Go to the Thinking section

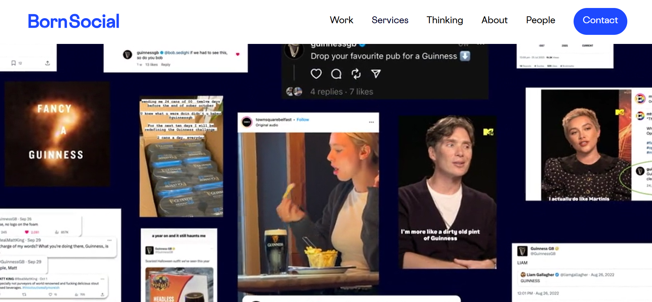coord(445,20)
